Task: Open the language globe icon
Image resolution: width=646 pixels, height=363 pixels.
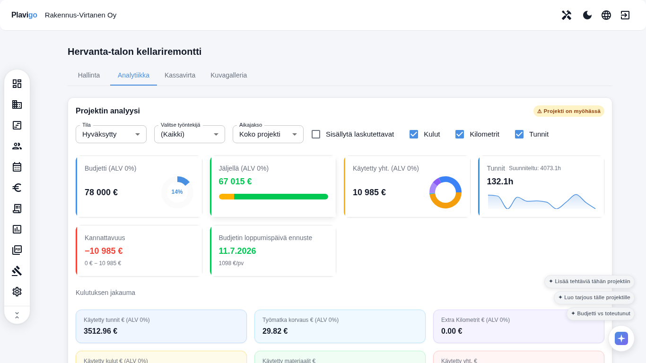Action: 606,15
